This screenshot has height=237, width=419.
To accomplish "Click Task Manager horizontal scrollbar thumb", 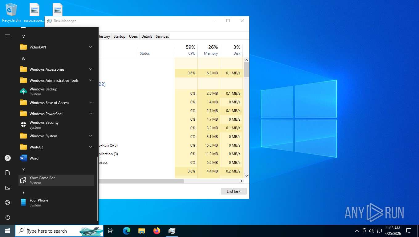I will [141, 181].
